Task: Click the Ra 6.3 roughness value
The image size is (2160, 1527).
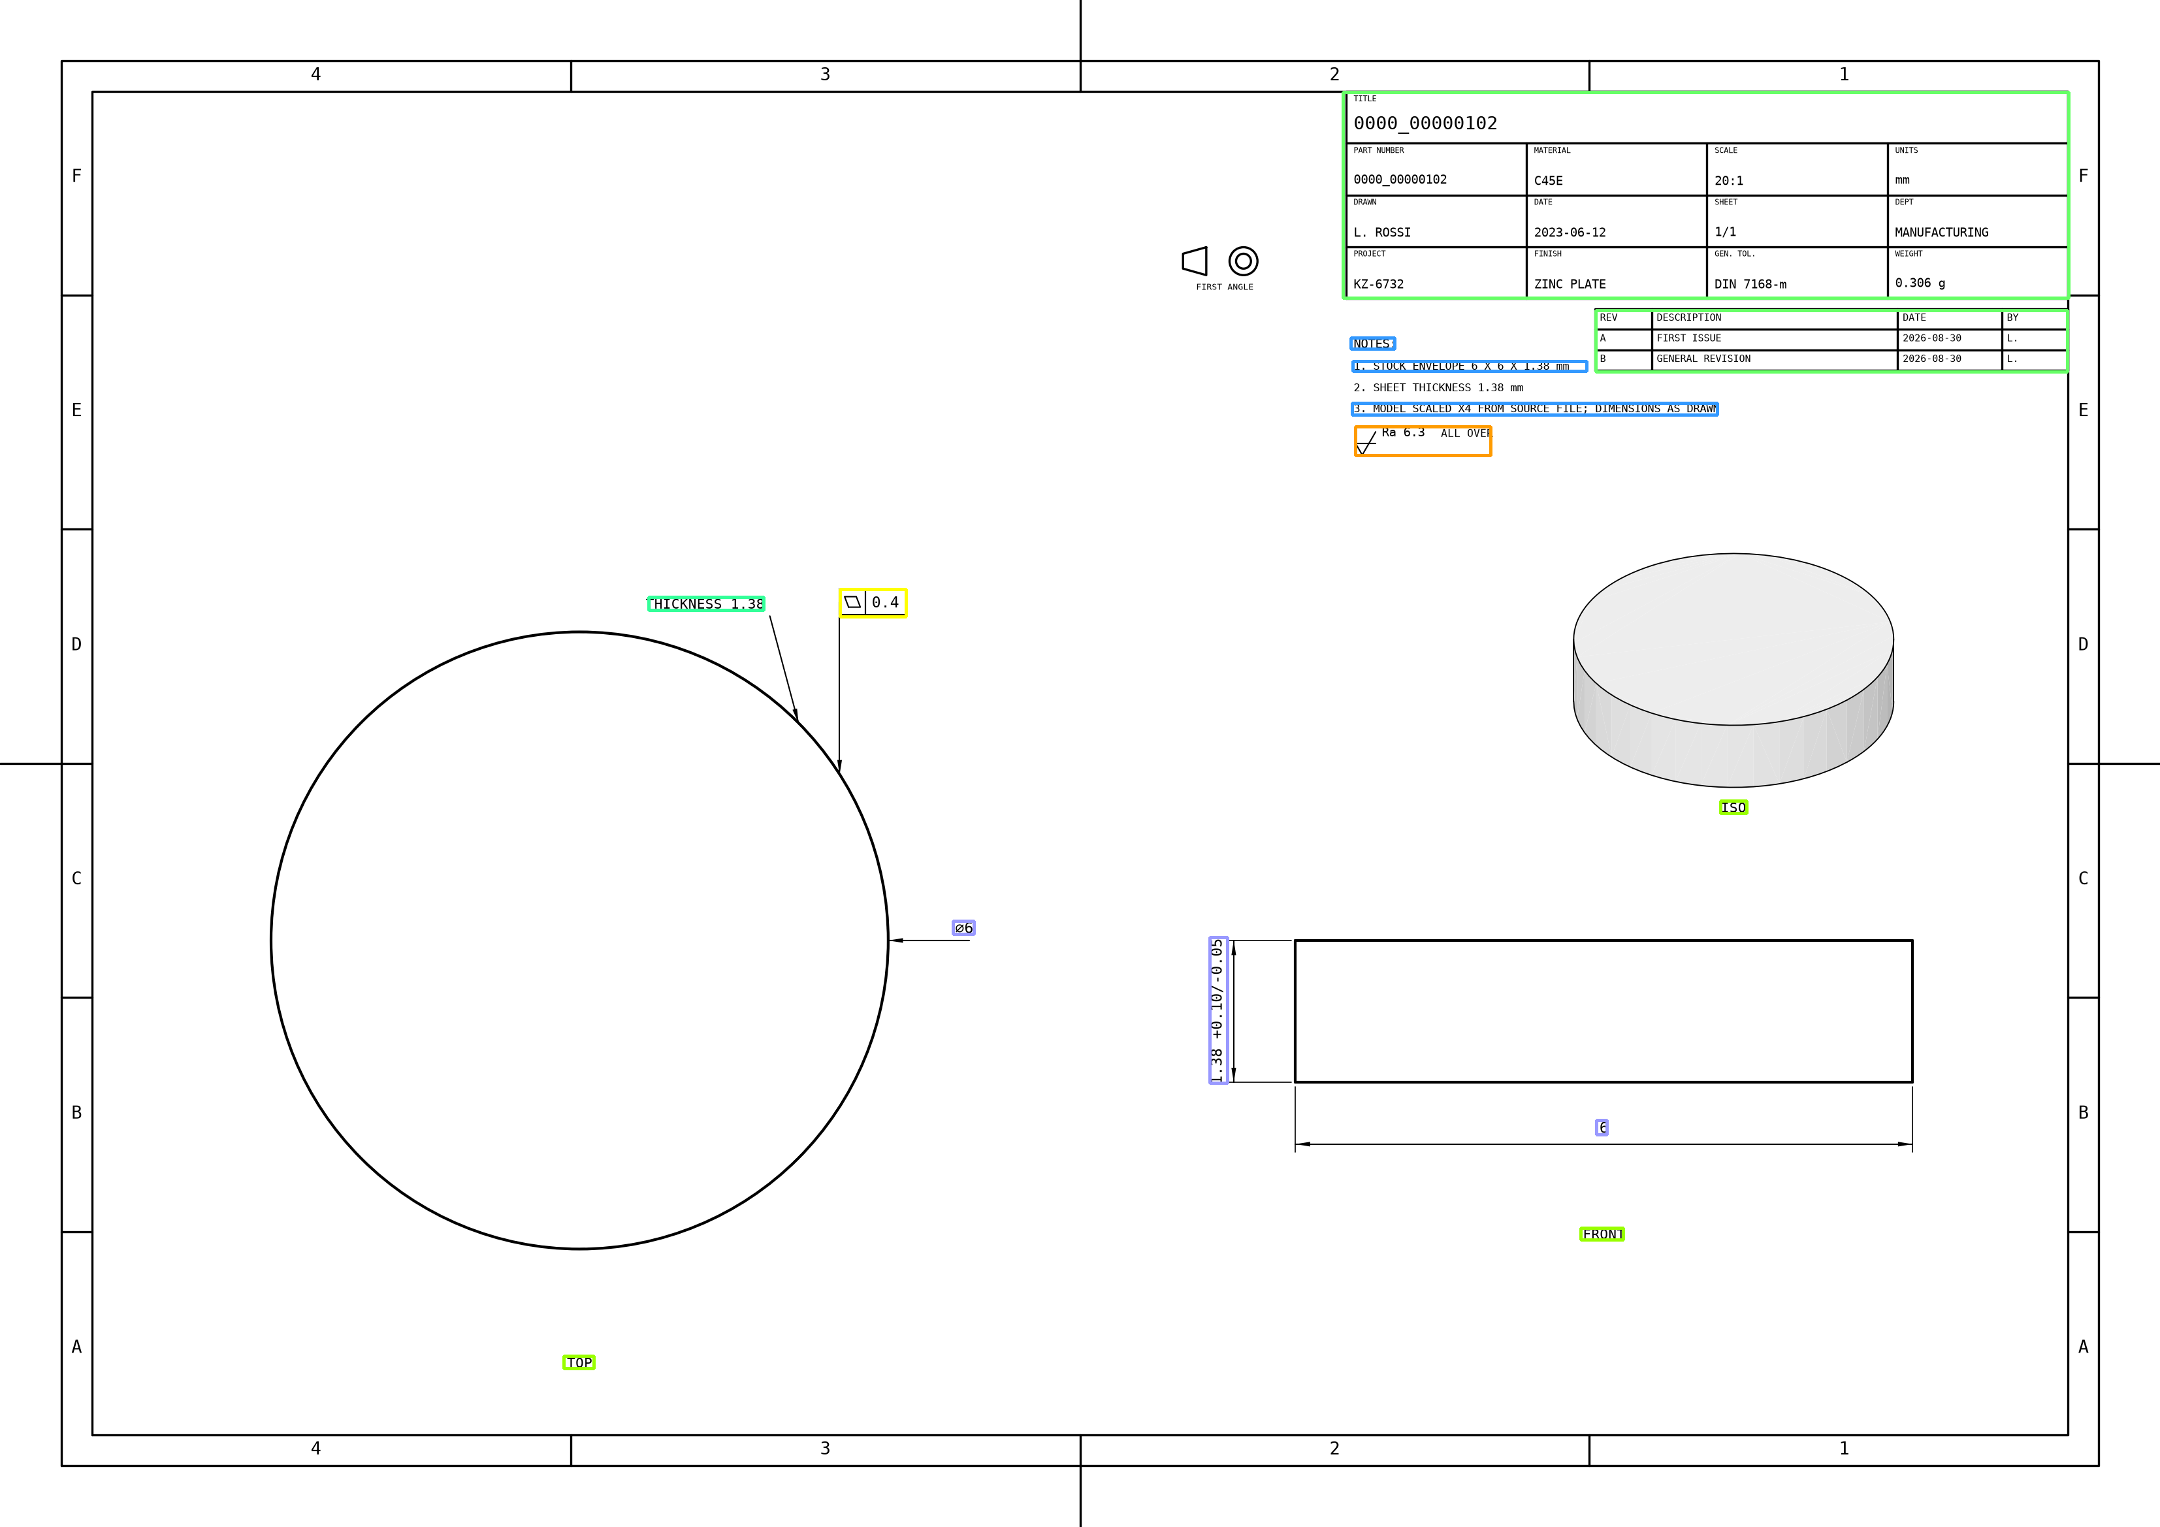Action: pyautogui.click(x=1403, y=433)
